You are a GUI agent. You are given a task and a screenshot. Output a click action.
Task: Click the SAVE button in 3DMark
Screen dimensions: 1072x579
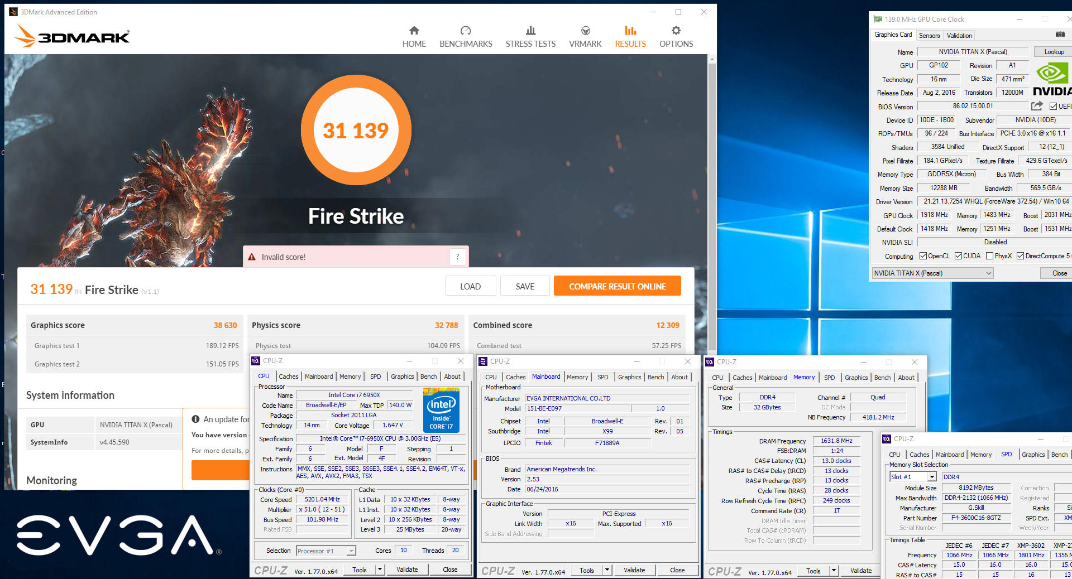(525, 286)
